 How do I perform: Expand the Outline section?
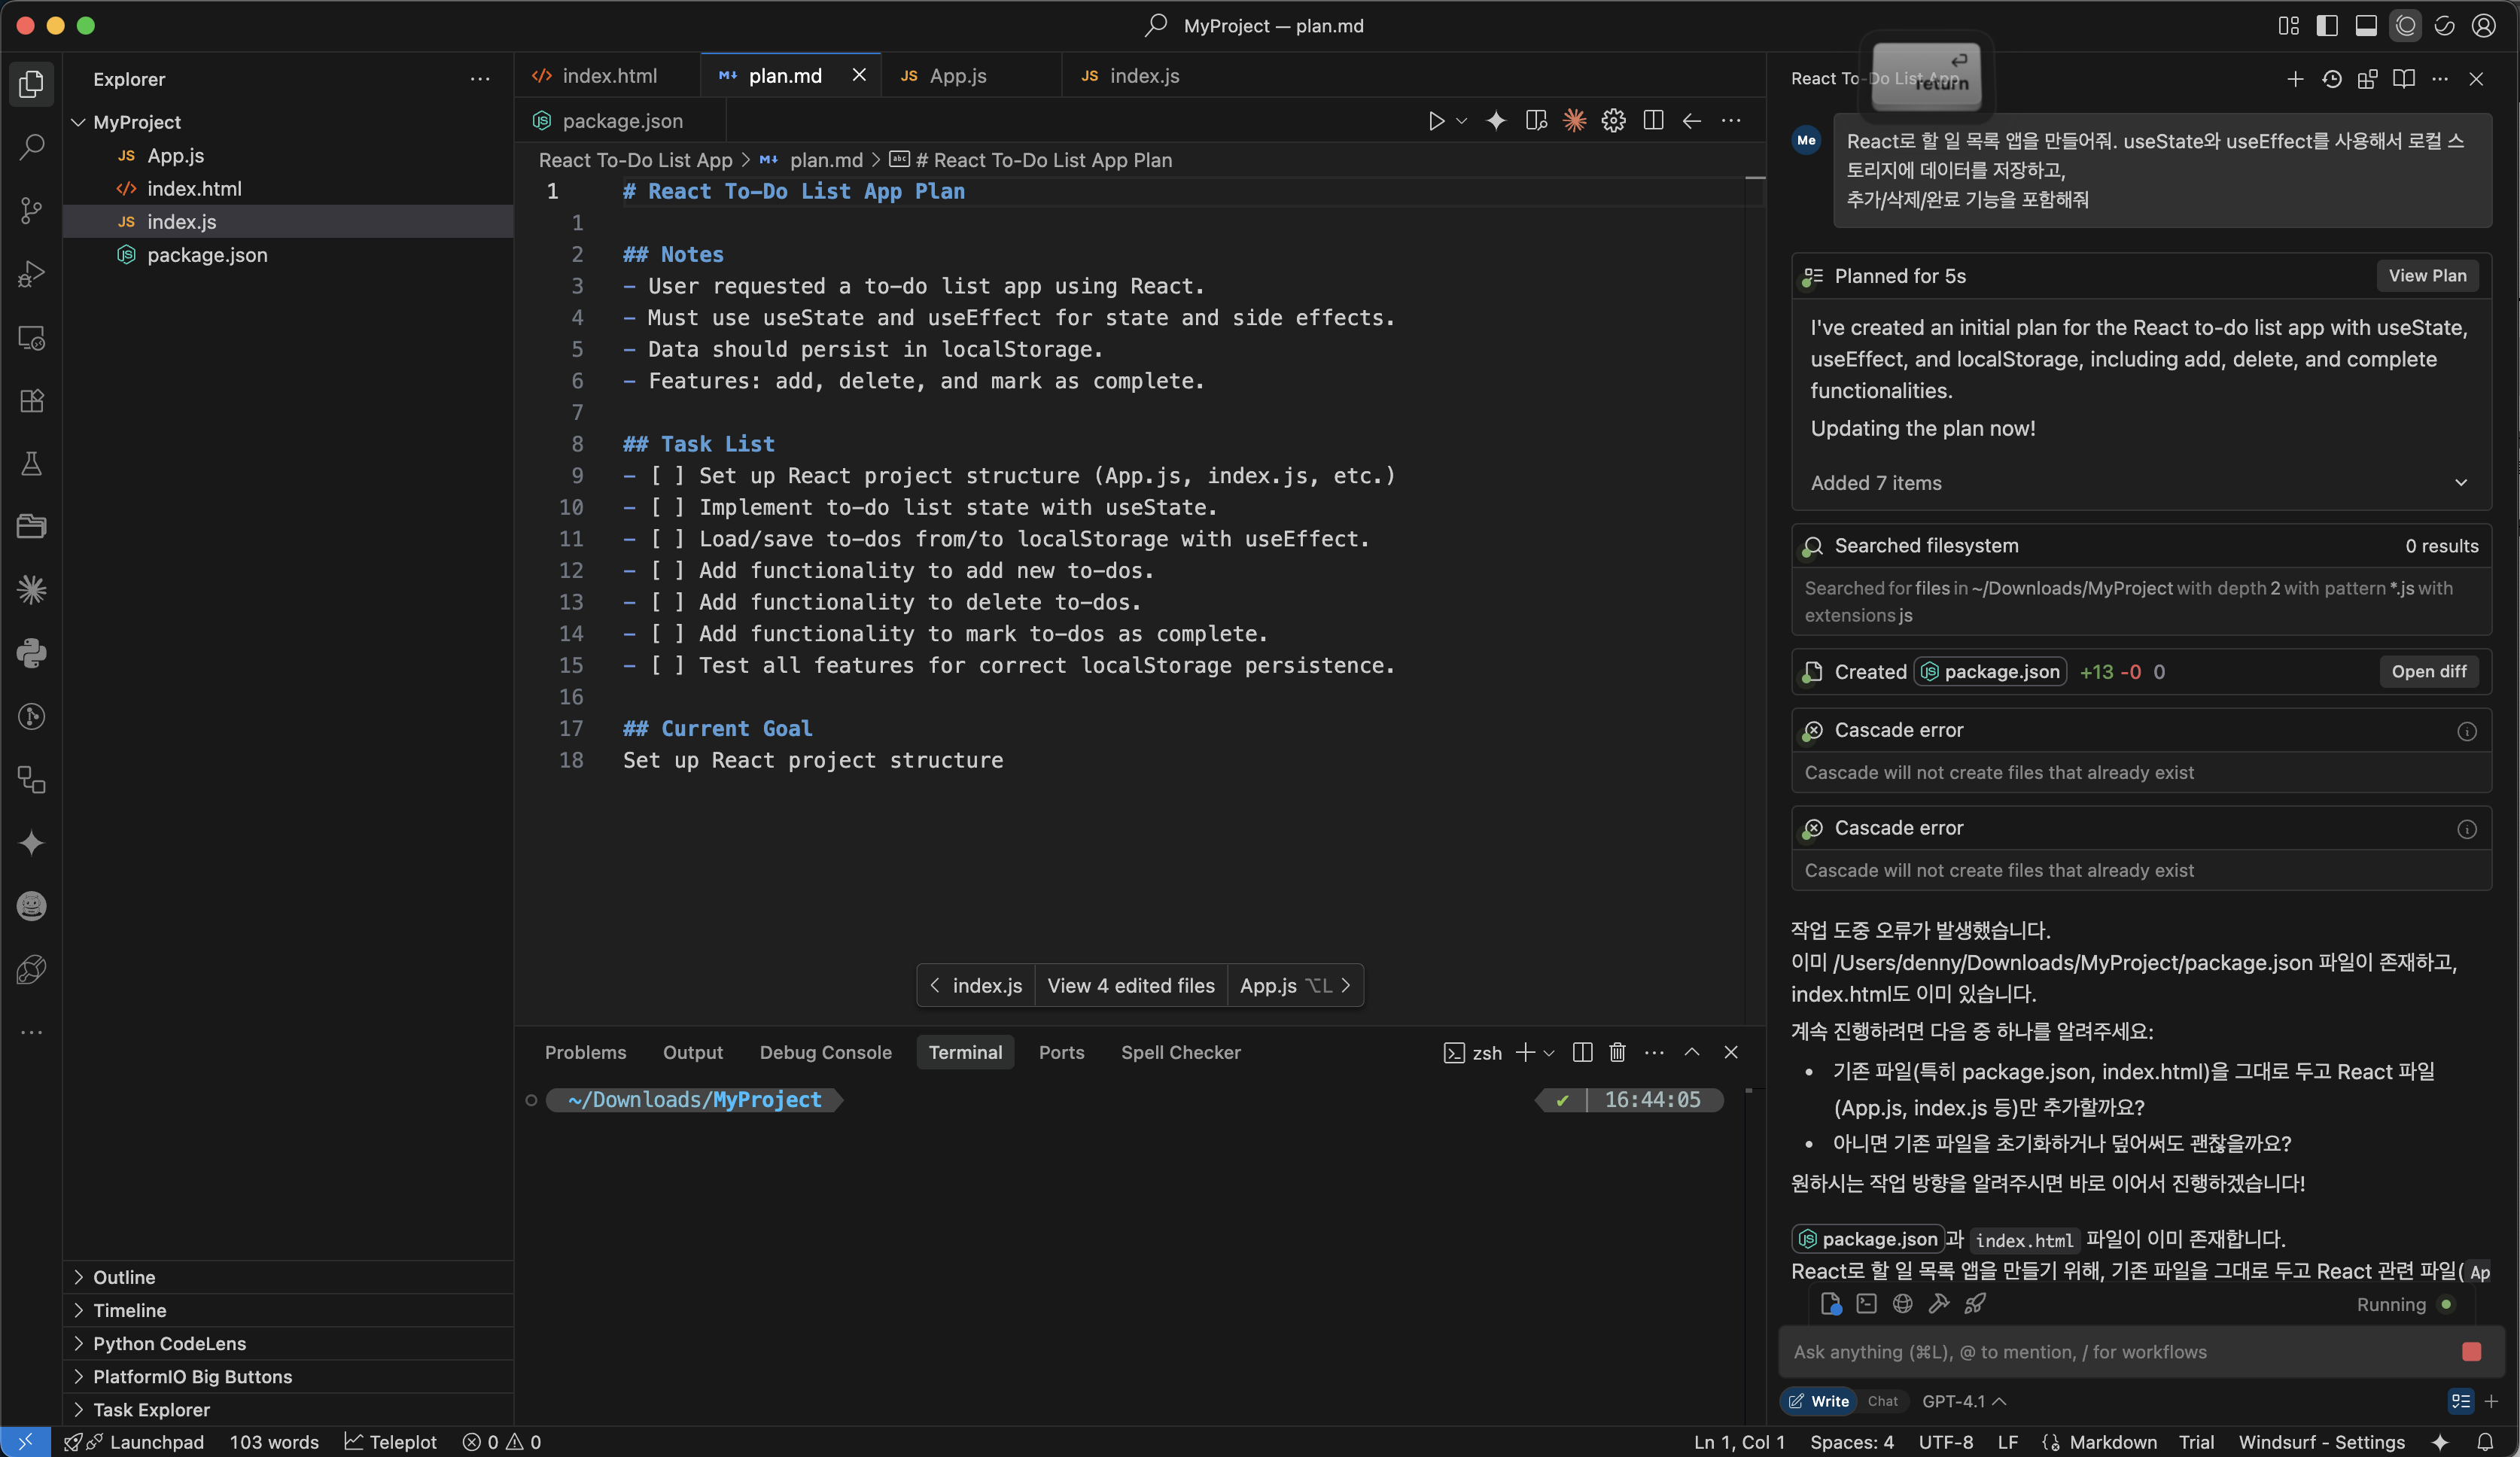[x=124, y=1277]
